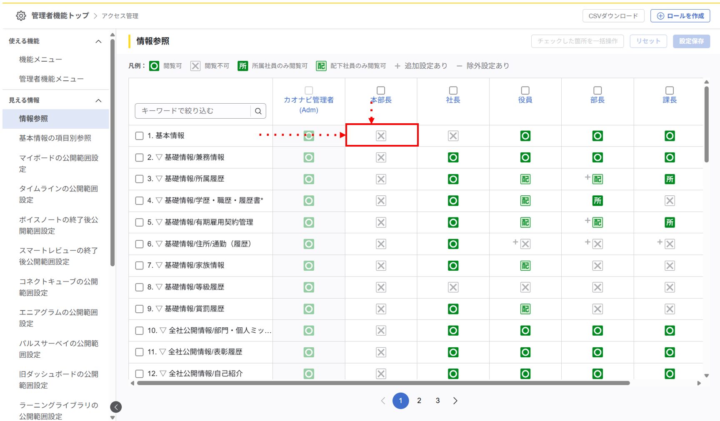Expand the triangle on 6. 基礎情報/住所/通勤

pos(159,244)
